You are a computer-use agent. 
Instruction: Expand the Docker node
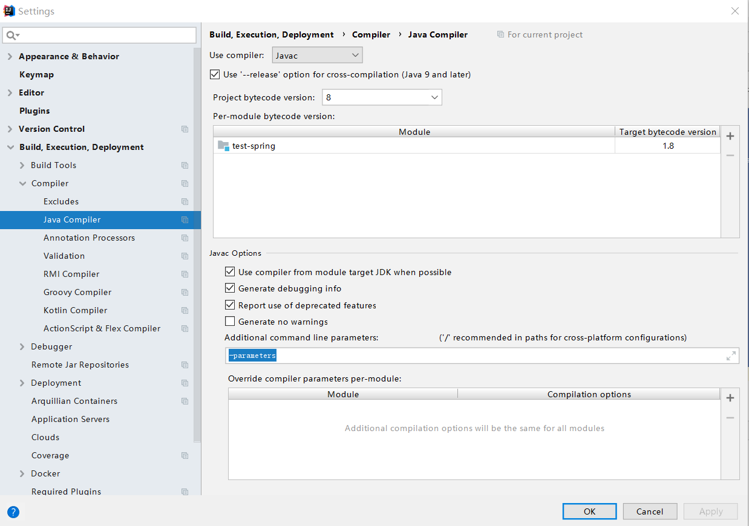click(22, 473)
